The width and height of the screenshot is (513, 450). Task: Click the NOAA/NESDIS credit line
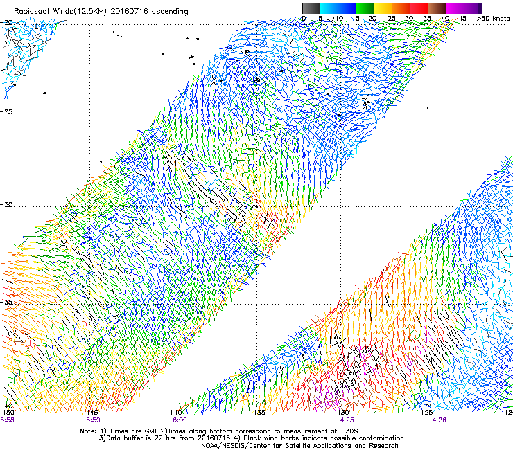[x=299, y=446]
